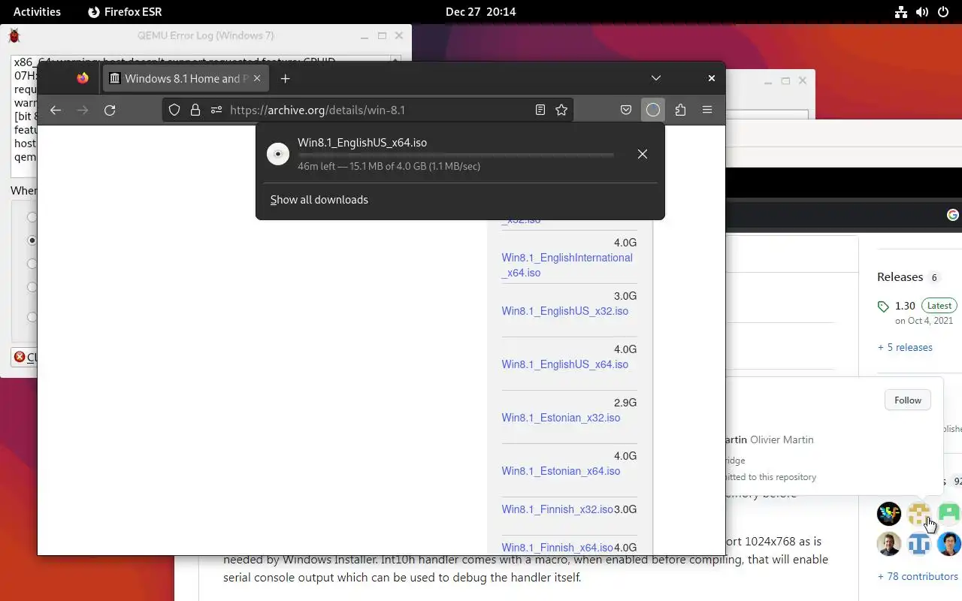The image size is (962, 601).
Task: Save page to Pocket
Action: point(625,110)
